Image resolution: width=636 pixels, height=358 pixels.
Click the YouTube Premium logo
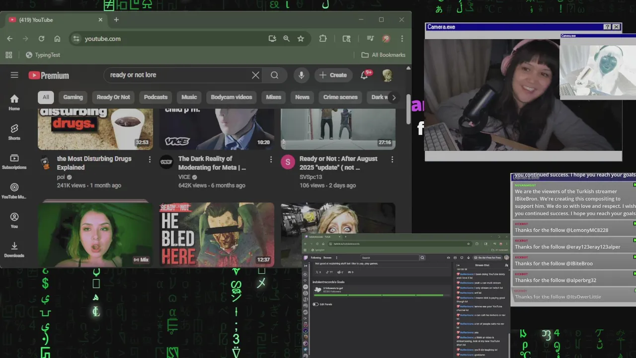(x=49, y=76)
